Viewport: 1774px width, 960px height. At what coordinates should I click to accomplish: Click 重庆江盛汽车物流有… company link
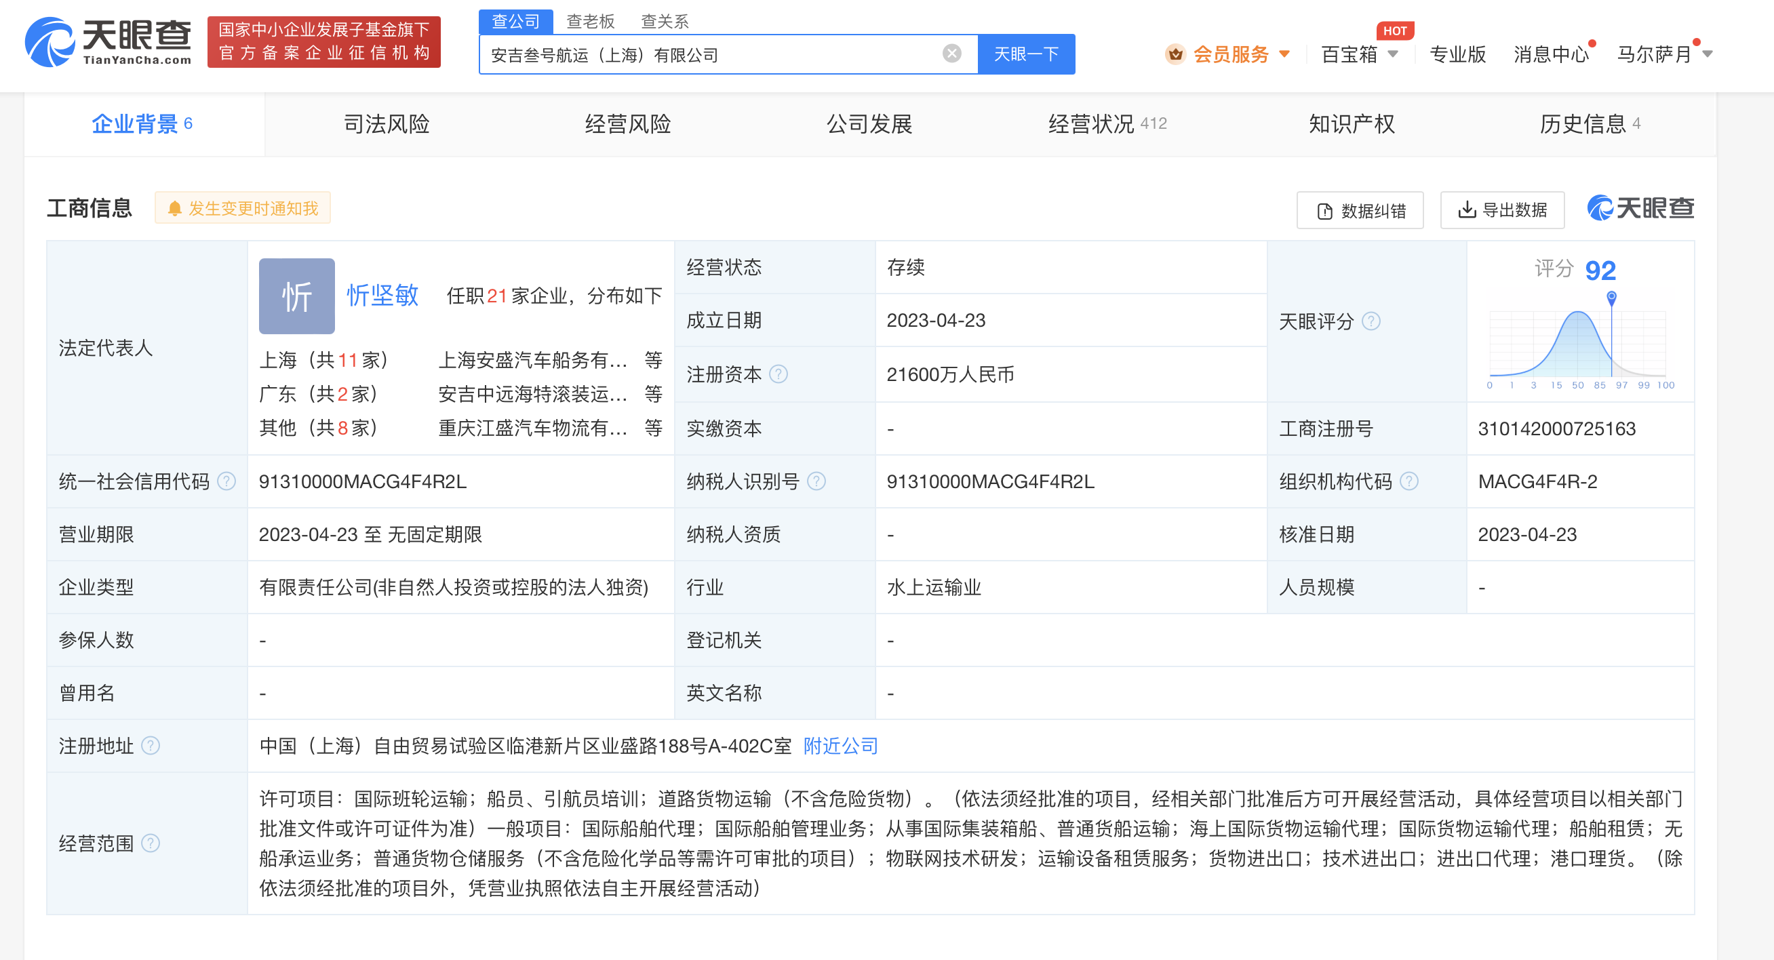pos(533,428)
